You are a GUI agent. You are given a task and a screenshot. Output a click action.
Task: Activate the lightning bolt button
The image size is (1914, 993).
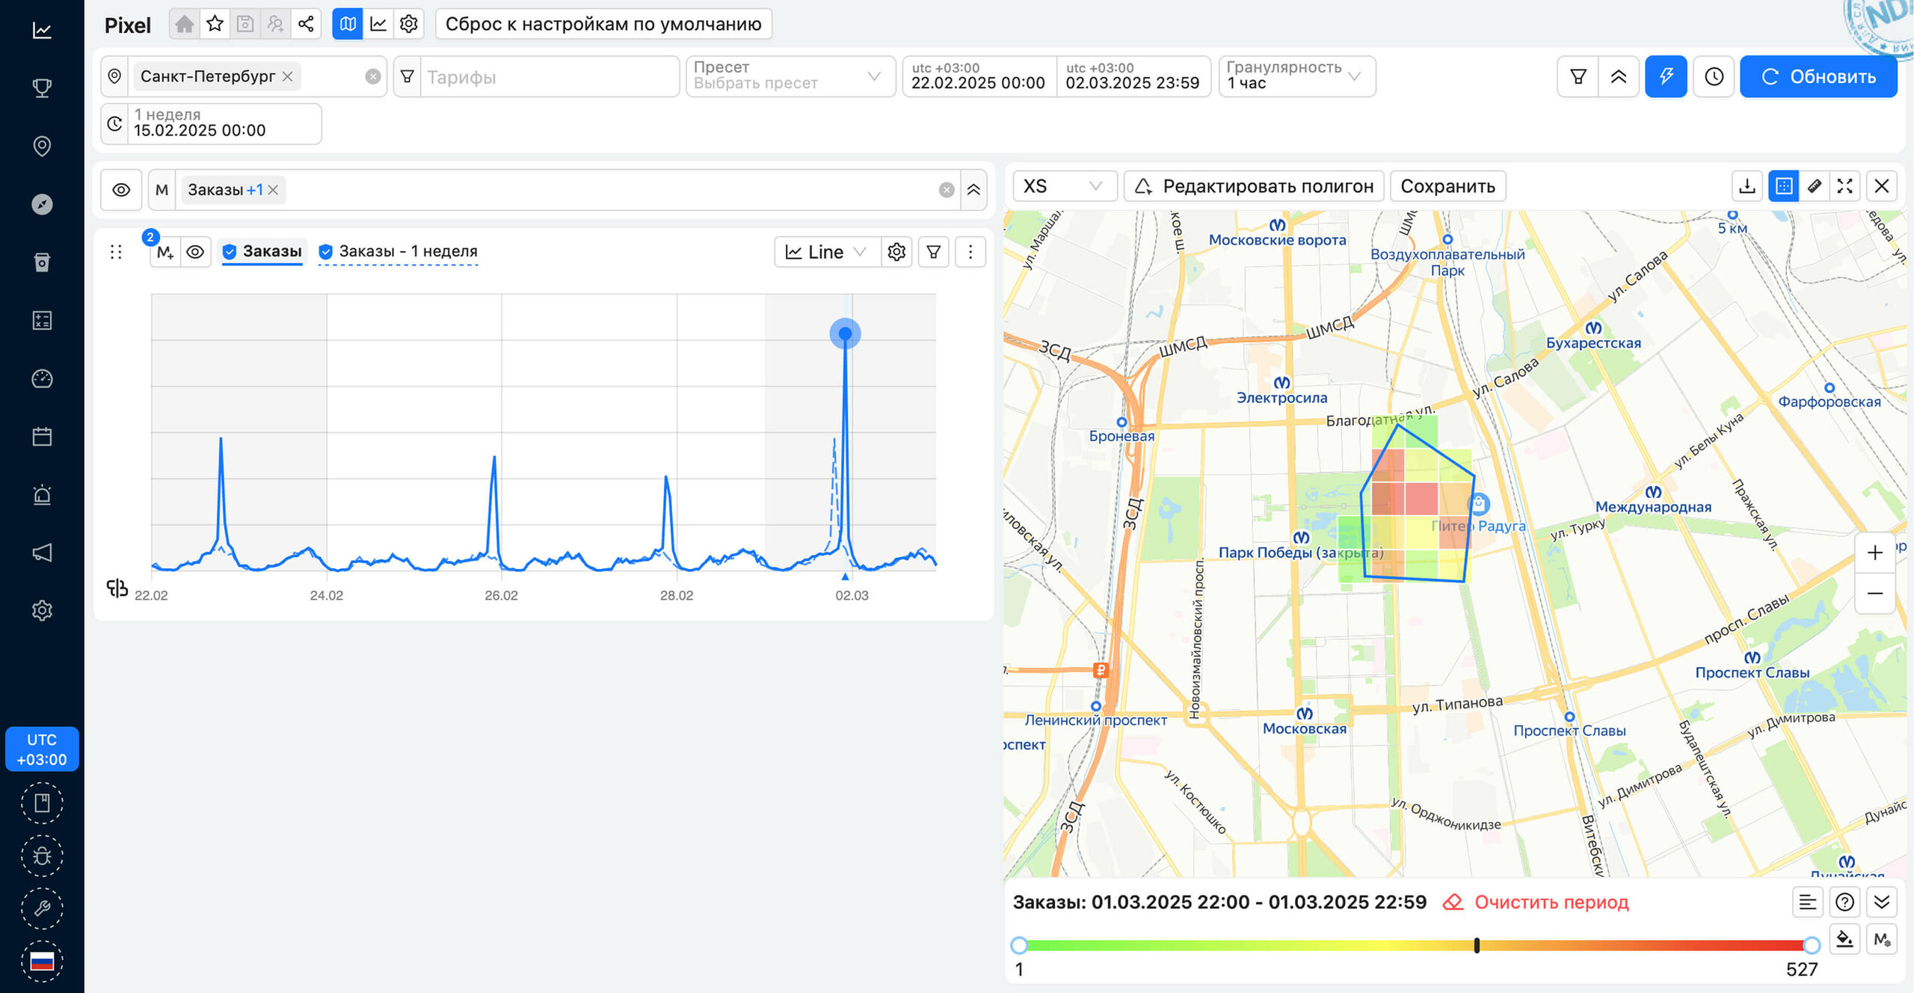(x=1666, y=76)
